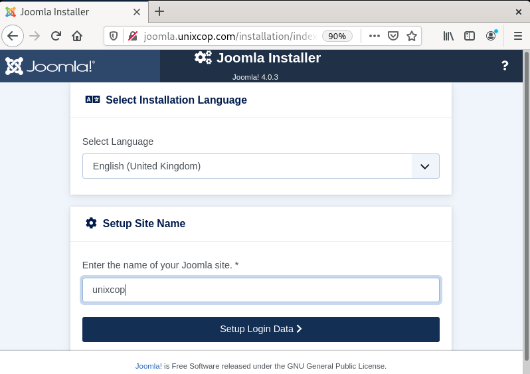530x374 pixels.
Task: Open the Library icon in toolbar
Action: click(448, 36)
